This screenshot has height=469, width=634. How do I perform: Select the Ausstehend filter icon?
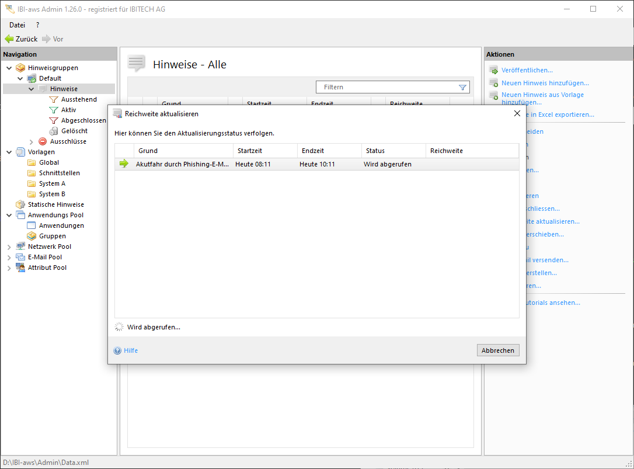click(54, 99)
